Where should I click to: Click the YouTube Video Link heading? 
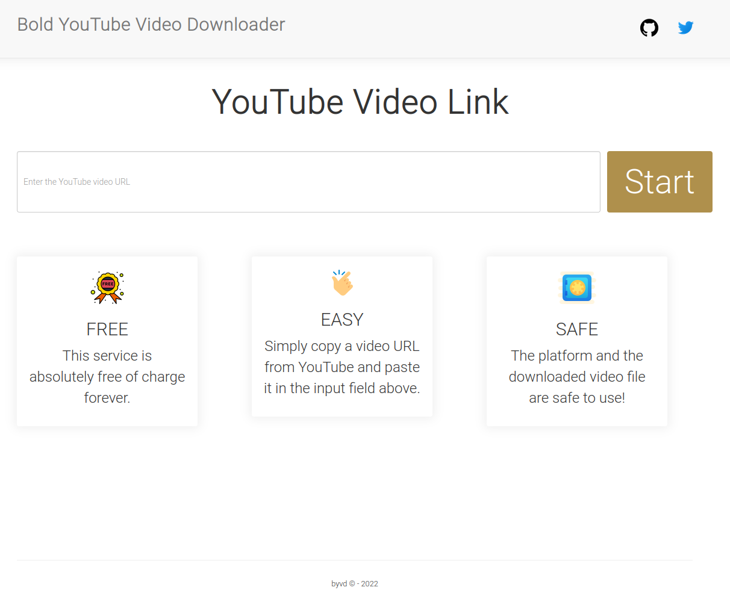[x=360, y=102]
